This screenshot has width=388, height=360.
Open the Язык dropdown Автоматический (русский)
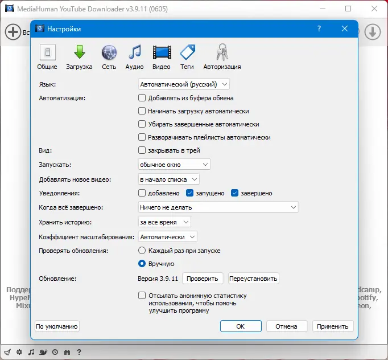pyautogui.click(x=184, y=84)
